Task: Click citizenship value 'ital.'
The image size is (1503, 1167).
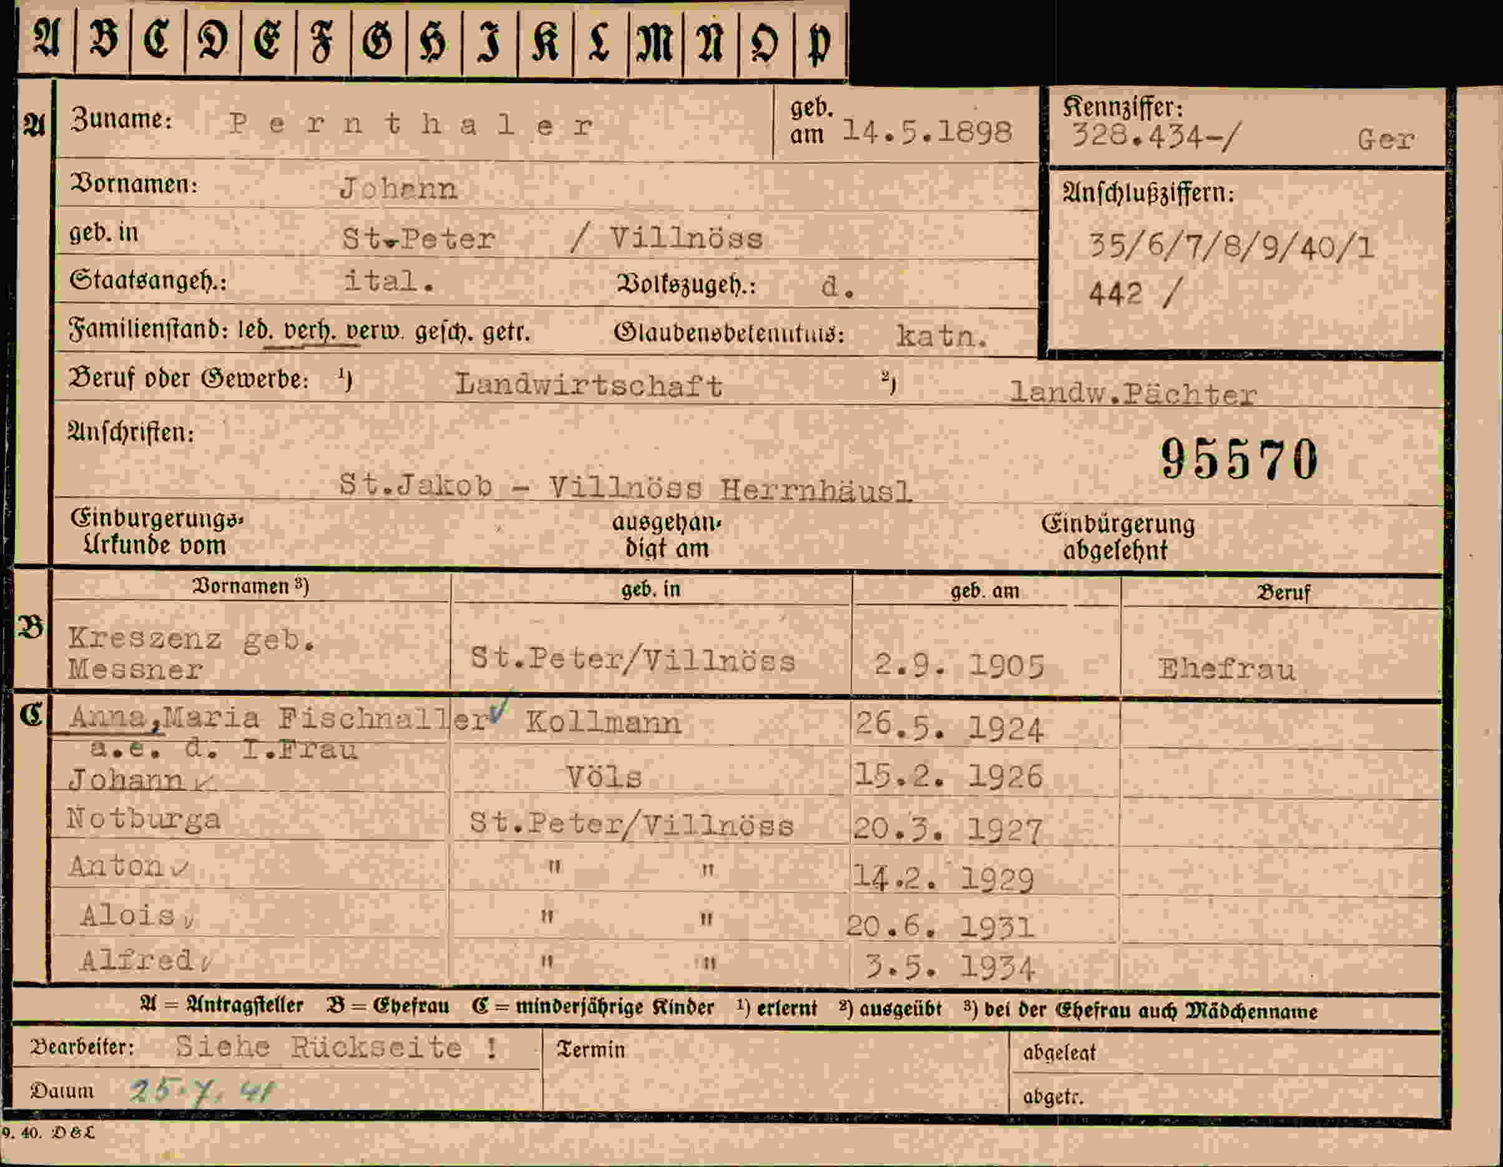Action: point(389,281)
